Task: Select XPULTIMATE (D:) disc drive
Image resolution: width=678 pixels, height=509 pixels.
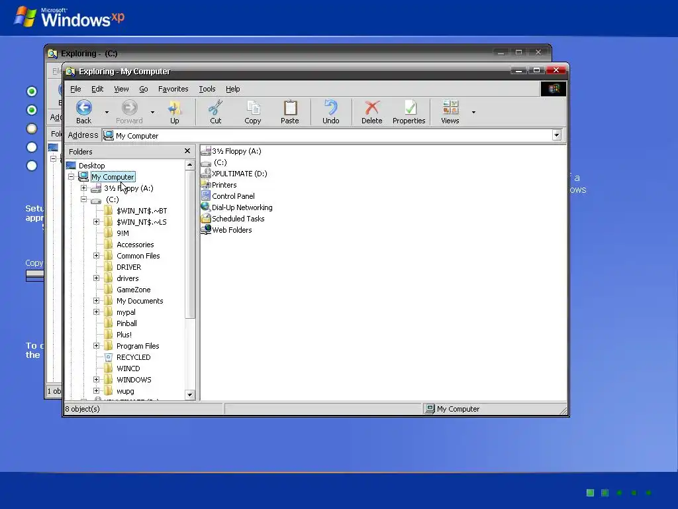Action: (234, 174)
